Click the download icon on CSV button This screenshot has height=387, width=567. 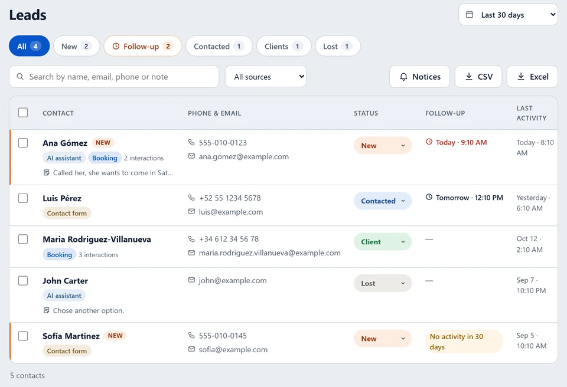point(468,76)
